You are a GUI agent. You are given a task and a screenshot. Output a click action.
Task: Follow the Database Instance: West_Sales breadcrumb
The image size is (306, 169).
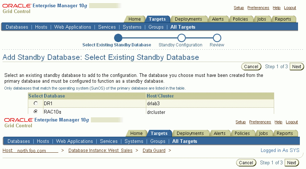point(100,151)
